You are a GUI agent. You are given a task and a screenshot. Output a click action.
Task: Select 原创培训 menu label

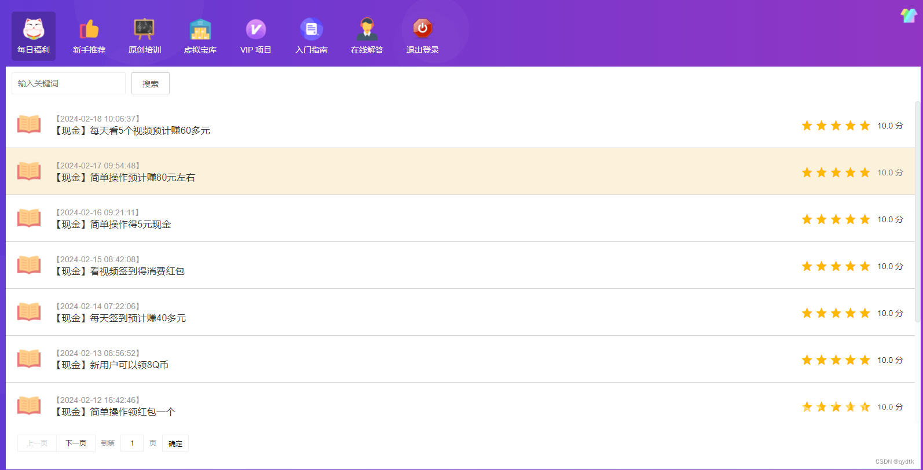coord(145,50)
